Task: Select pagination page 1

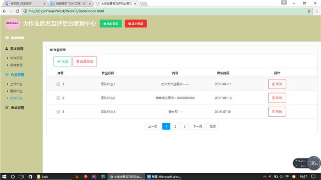Action: point(166,126)
